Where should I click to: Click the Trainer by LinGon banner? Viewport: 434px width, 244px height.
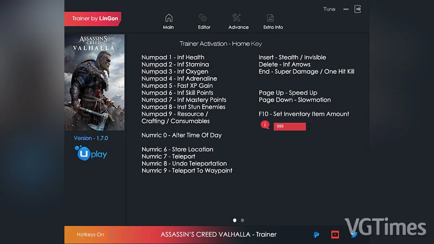pos(93,19)
